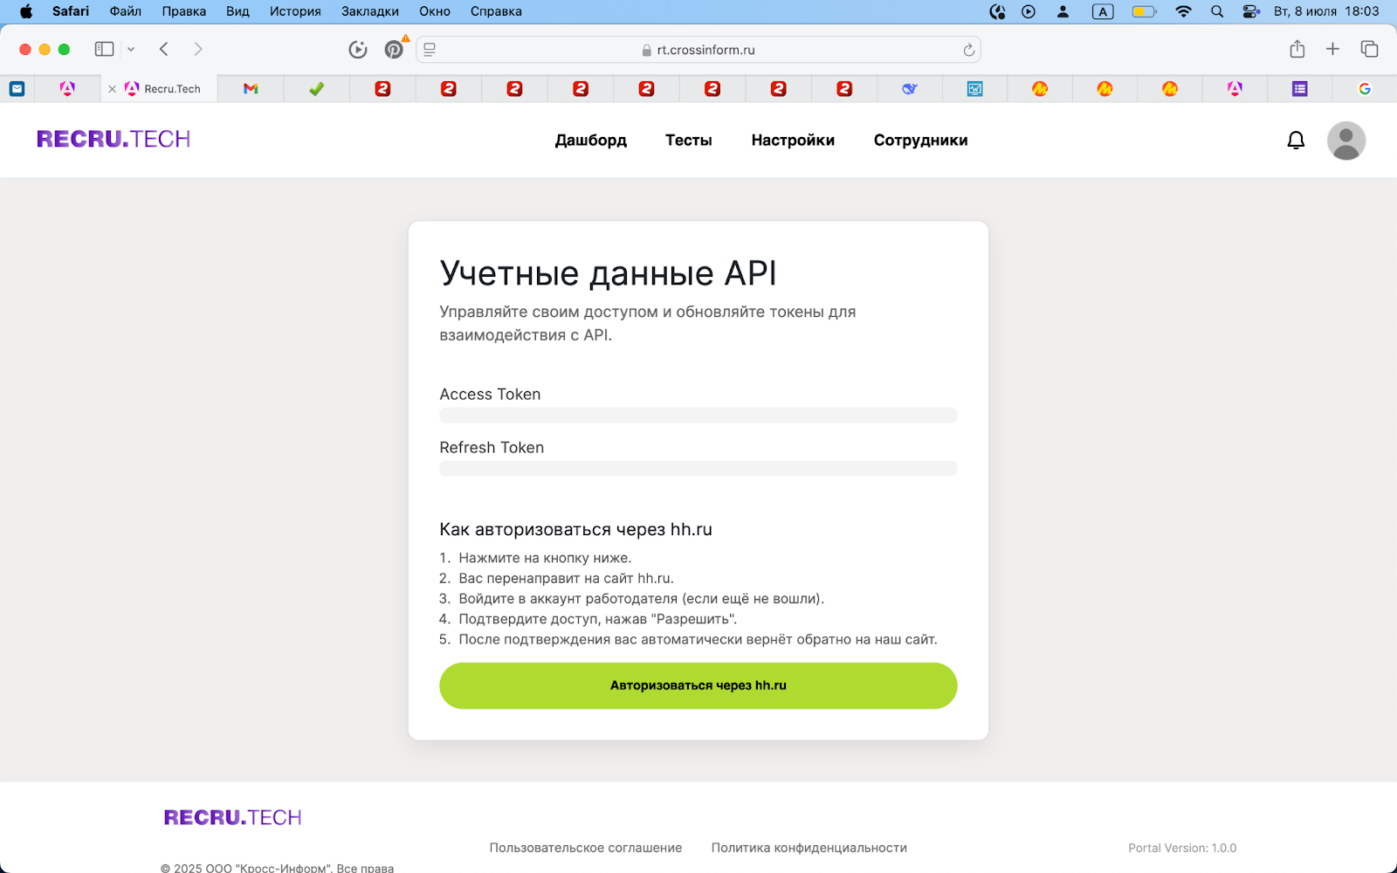This screenshot has width=1397, height=873.
Task: Switch to the purple list icon tab
Action: click(1300, 88)
